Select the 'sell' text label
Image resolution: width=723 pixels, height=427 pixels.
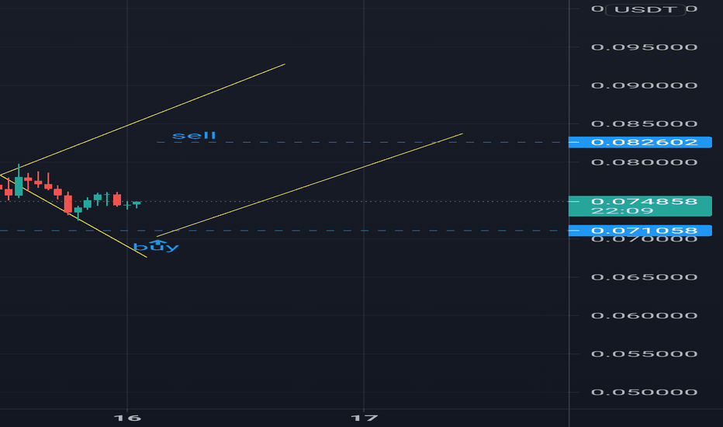[x=194, y=135]
